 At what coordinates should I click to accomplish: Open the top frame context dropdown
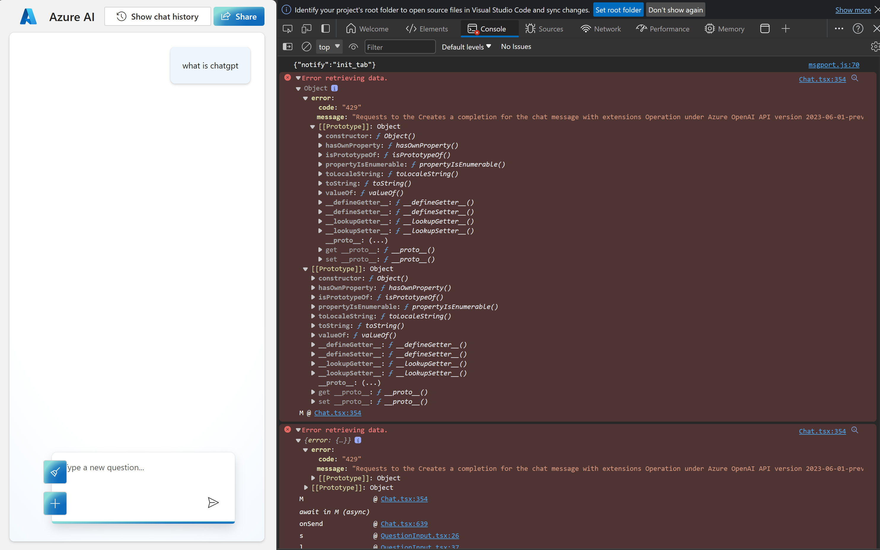tap(329, 47)
